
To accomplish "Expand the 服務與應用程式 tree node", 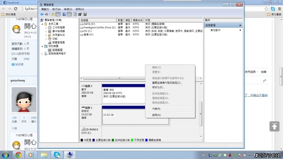I will tap(42, 54).
